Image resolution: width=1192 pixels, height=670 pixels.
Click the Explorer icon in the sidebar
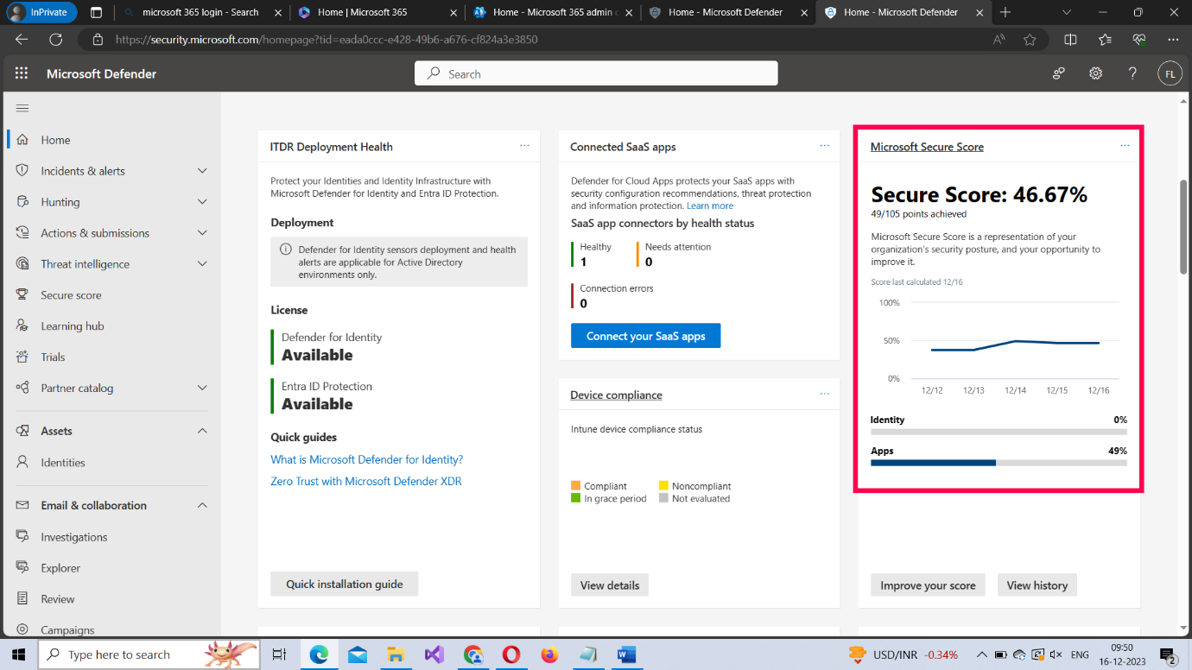(22, 567)
